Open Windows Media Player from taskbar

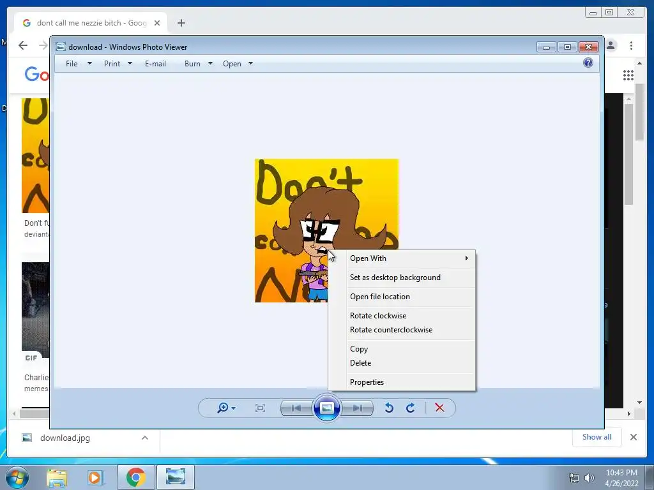[95, 477]
